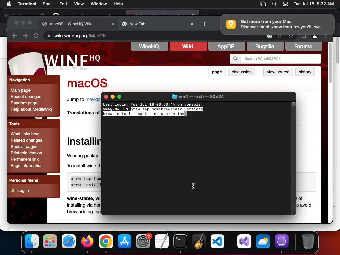This screenshot has height=255, width=340.
Task: Click the Wiki header tab
Action: (188, 46)
